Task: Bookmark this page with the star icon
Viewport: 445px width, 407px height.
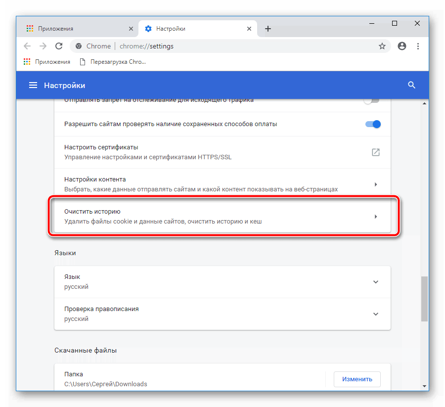Action: [382, 46]
